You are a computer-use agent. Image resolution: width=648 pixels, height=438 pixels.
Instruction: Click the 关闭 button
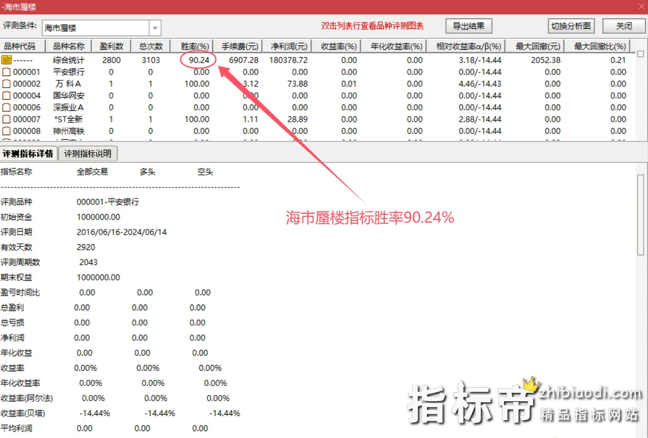[624, 26]
